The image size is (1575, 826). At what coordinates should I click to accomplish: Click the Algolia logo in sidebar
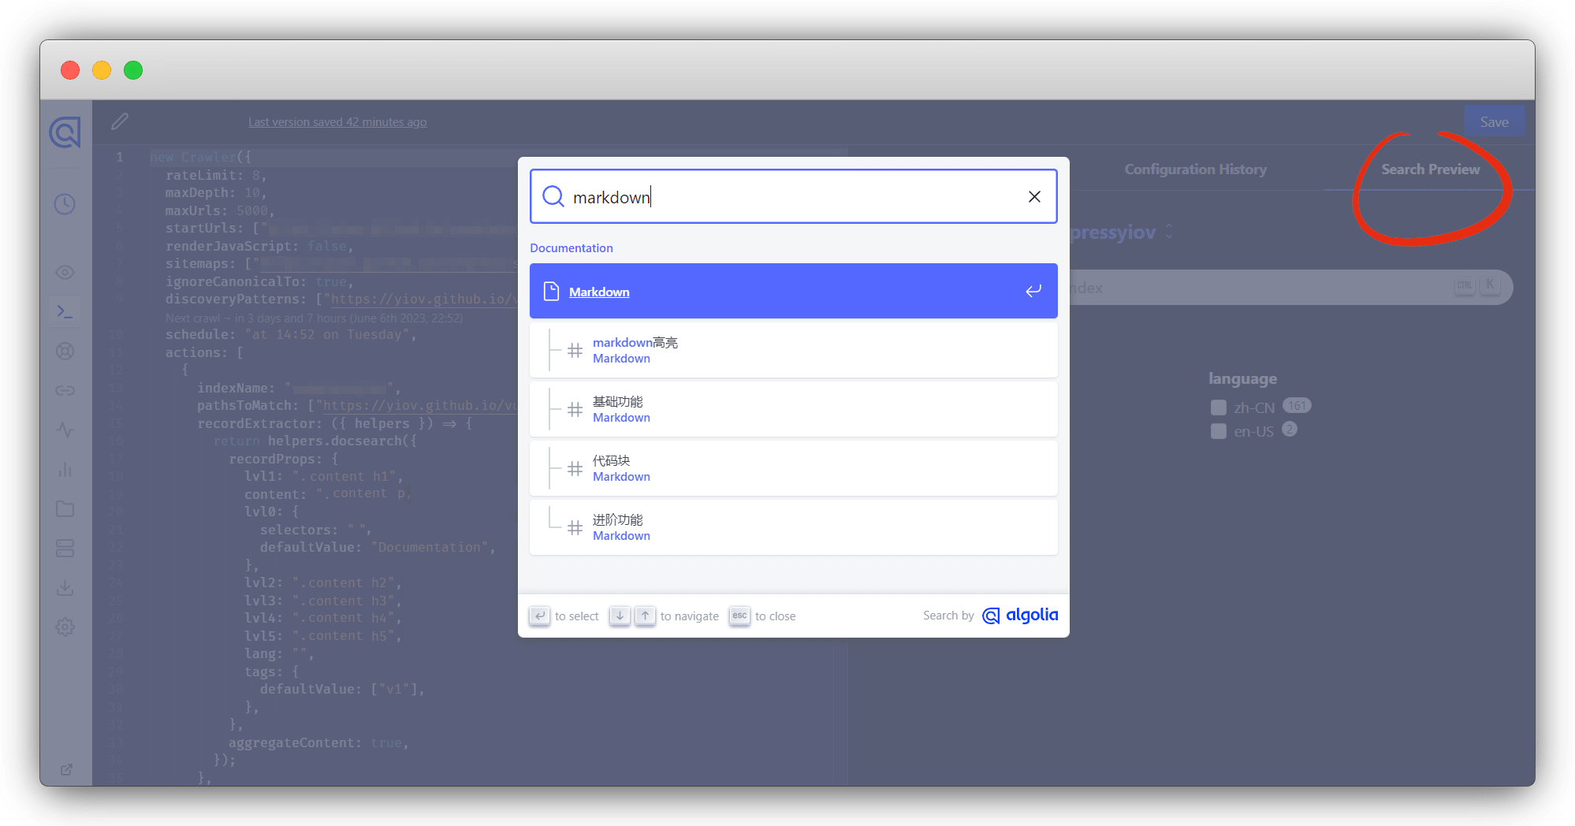[x=65, y=132]
